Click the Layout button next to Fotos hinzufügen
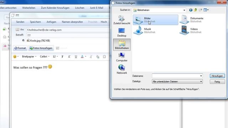This screenshot has width=228, height=128. (62, 48)
